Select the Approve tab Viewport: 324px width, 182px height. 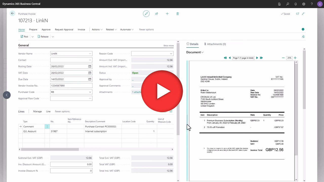[46, 30]
